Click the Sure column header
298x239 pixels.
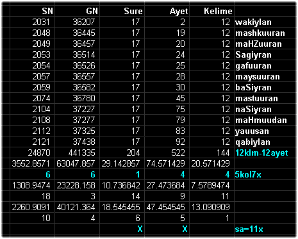[x=122, y=11]
